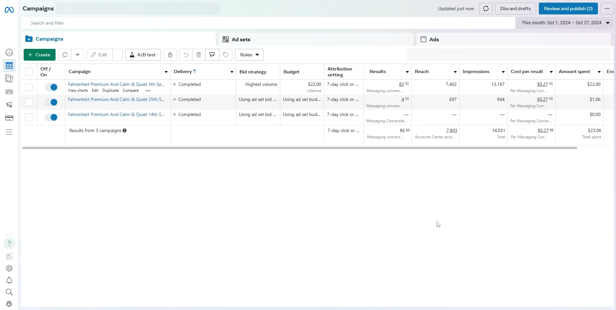Open the Billing card icon in sidebar
The height and width of the screenshot is (310, 616).
[9, 118]
